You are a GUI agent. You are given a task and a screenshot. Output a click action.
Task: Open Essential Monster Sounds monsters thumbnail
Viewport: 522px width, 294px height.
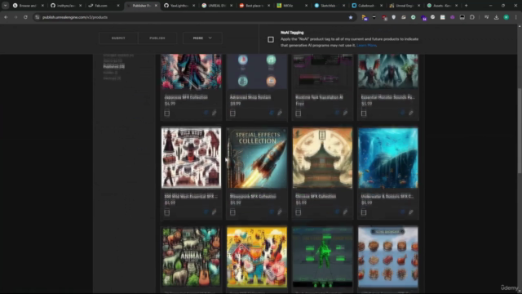pyautogui.click(x=388, y=71)
